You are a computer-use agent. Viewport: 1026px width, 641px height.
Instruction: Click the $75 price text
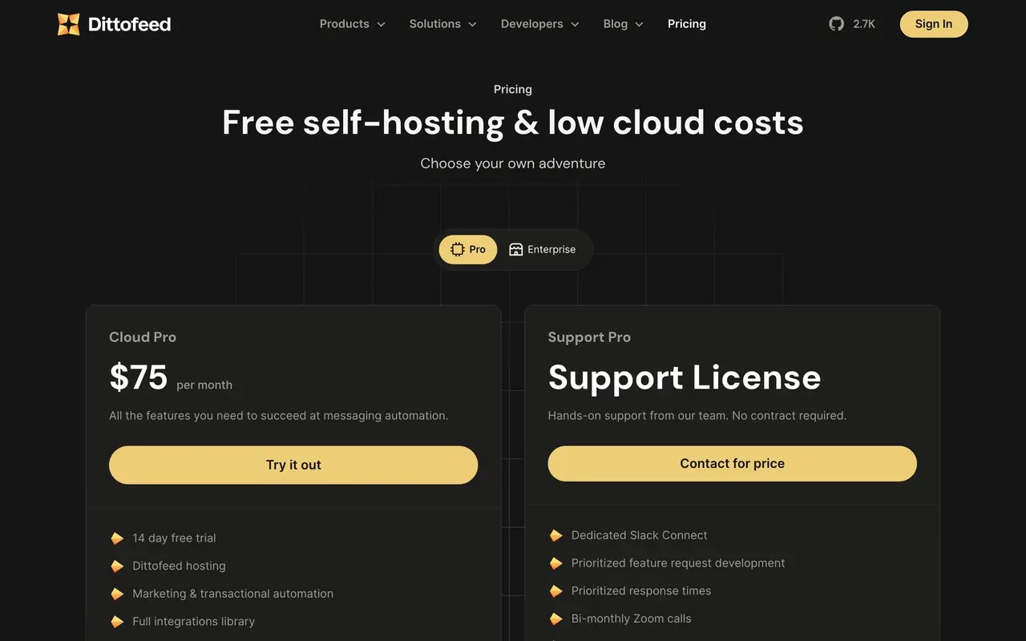point(139,377)
